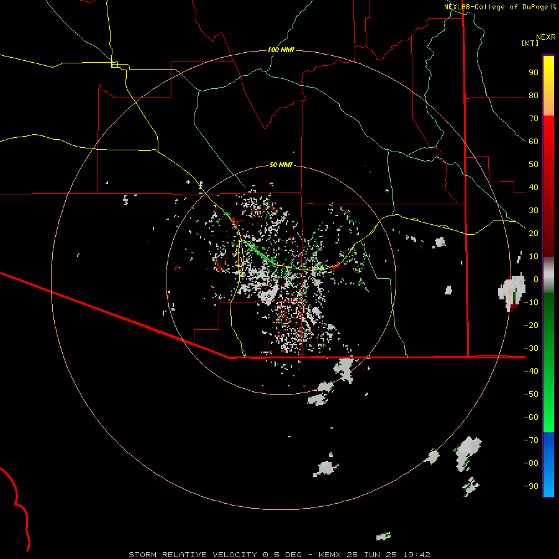Screen dimensions: 559x559
Task: Click the green segment of color bar
Action: coord(548,362)
